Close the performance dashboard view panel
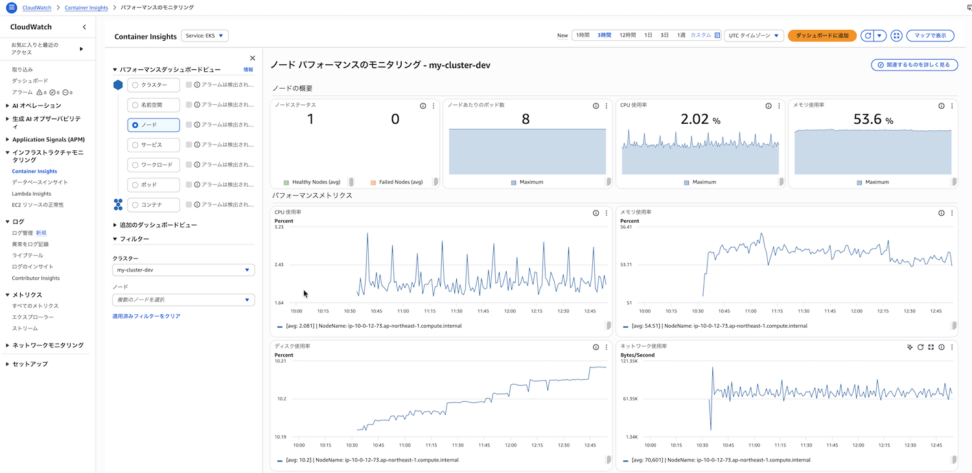Viewport: 972px width, 473px height. pos(252,58)
